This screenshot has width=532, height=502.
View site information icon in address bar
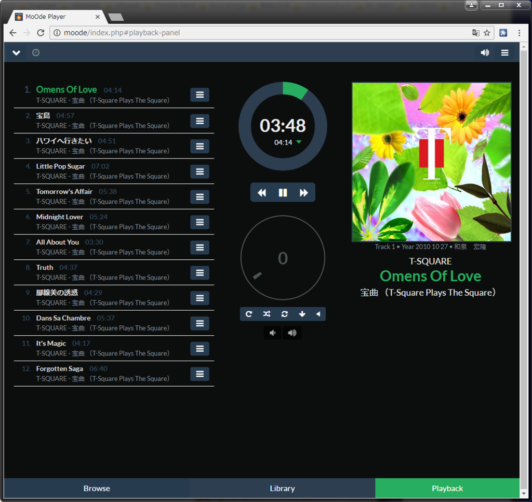(57, 33)
